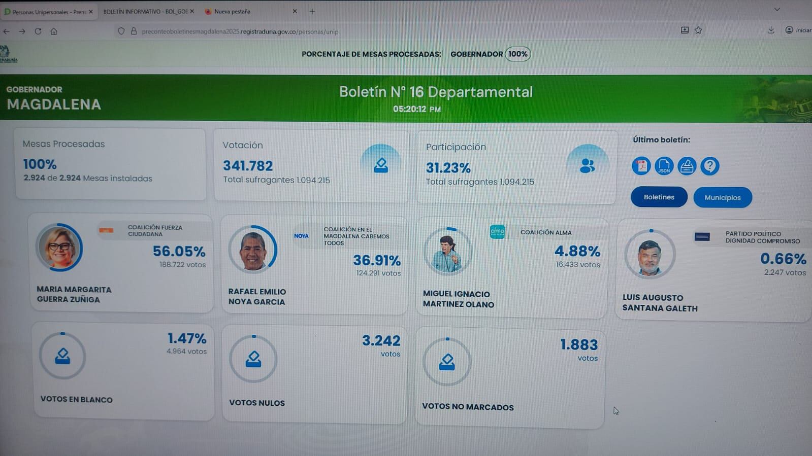This screenshot has height=456, width=812.
Task: Expand the list all tabs chevron
Action: (776, 10)
